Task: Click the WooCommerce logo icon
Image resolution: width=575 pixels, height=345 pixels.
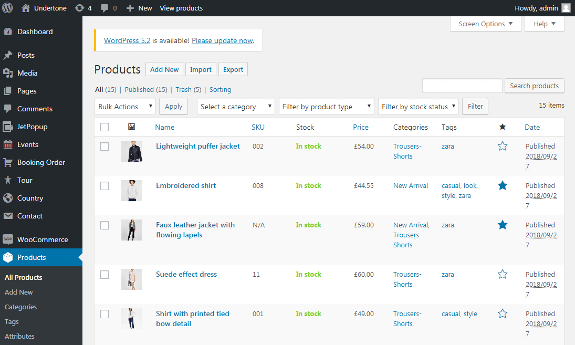Action: tap(8, 239)
